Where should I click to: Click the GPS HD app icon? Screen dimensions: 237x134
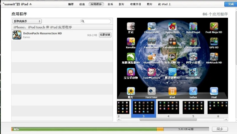(x=214, y=42)
